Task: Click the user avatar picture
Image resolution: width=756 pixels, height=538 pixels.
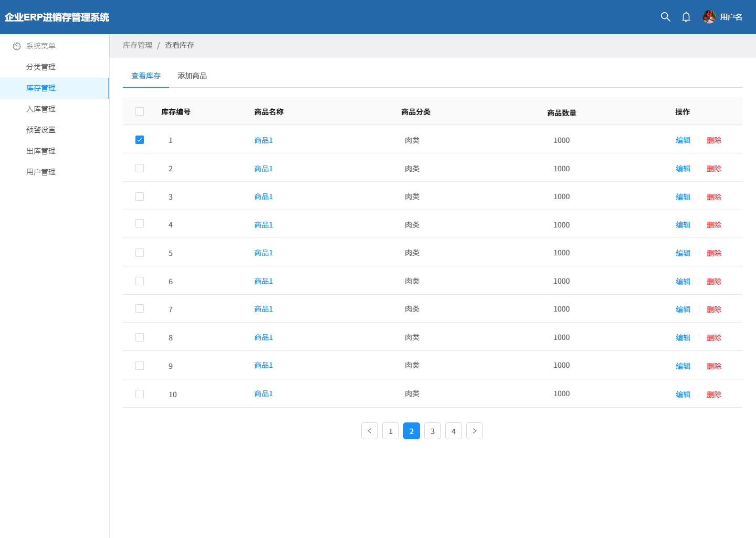Action: pyautogui.click(x=709, y=17)
